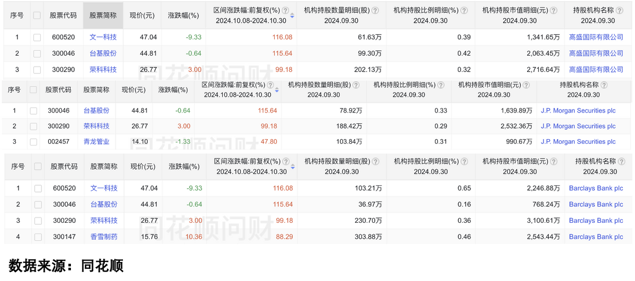Screen dimensions: 635x281
Task: Open the 香雪制药 stock link
Action: 104,237
